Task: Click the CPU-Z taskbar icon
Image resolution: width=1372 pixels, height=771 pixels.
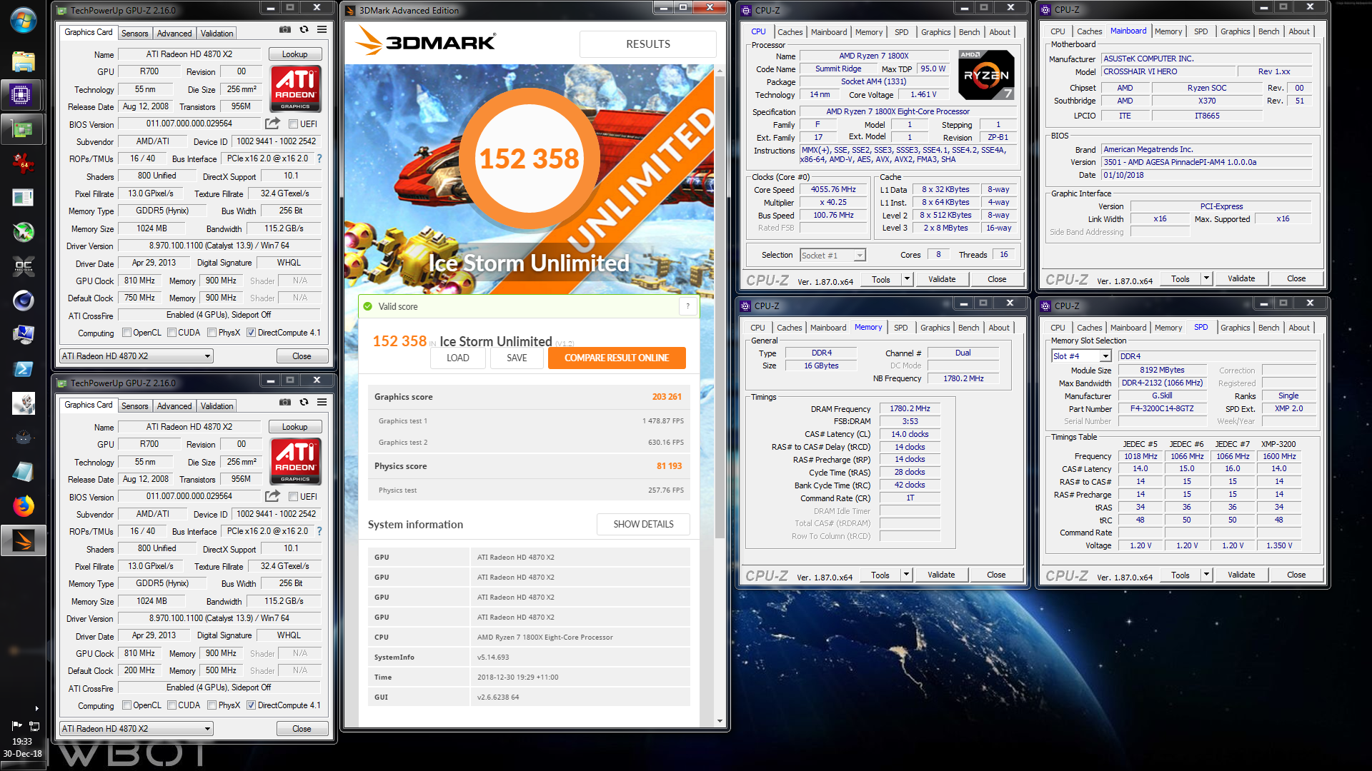Action: click(21, 94)
